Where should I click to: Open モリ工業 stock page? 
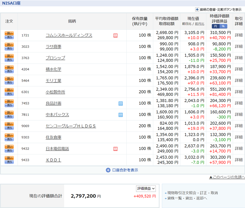pyautogui.click(x=53, y=81)
